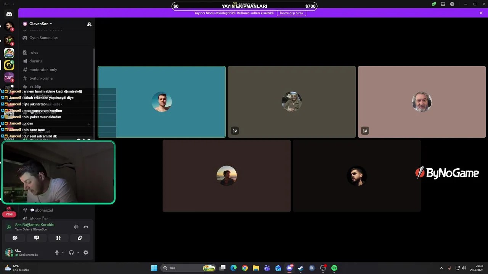Mute the microphone
The width and height of the screenshot is (488, 274).
tap(57, 252)
